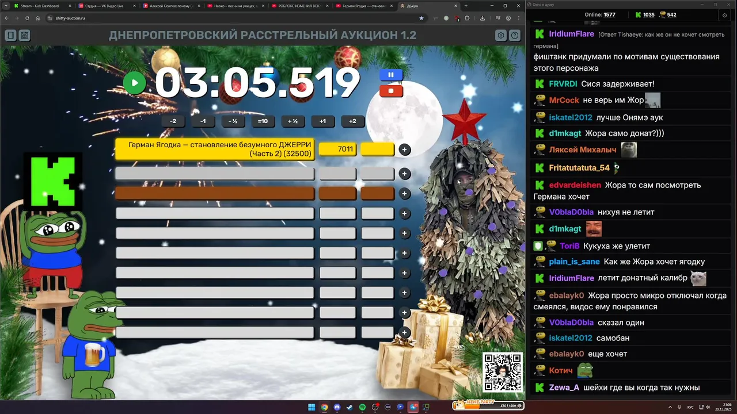The height and width of the screenshot is (414, 737).
Task: Click the taskbar microphone icon
Action: pyautogui.click(x=679, y=407)
